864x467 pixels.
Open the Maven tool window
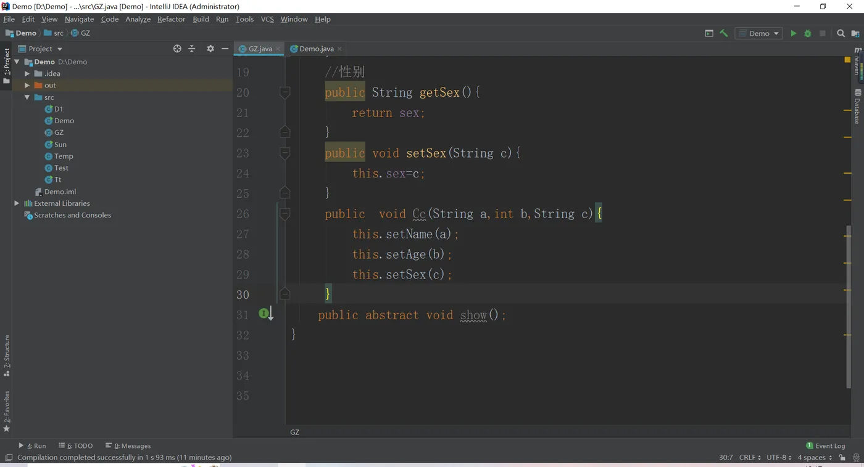pos(857,62)
